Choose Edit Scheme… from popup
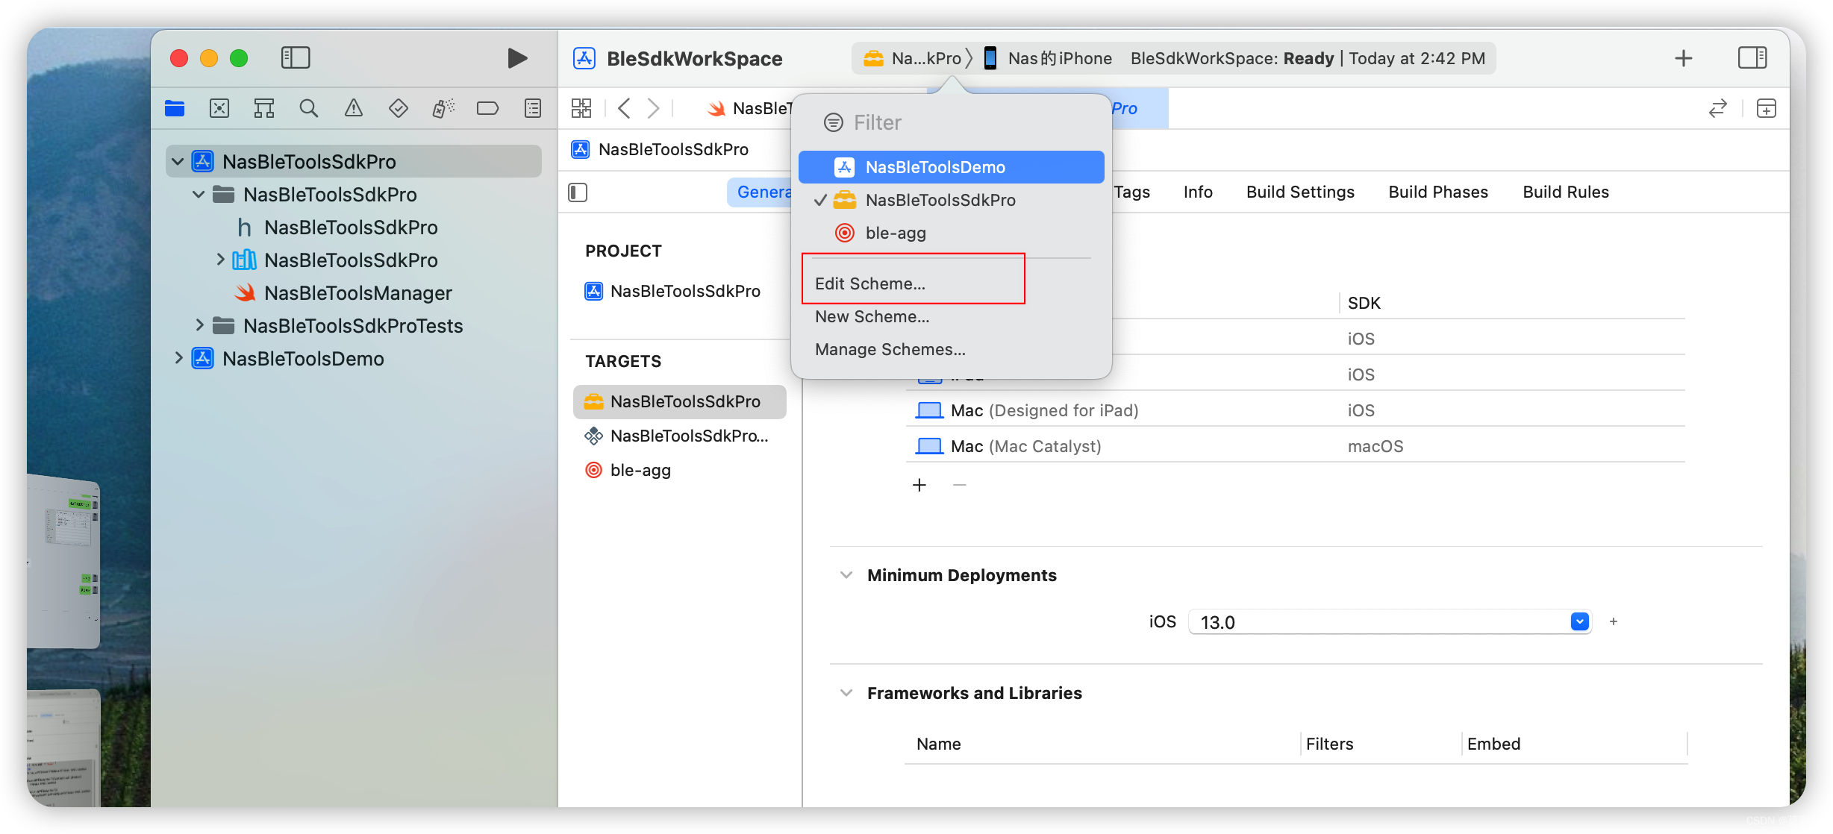 870,283
